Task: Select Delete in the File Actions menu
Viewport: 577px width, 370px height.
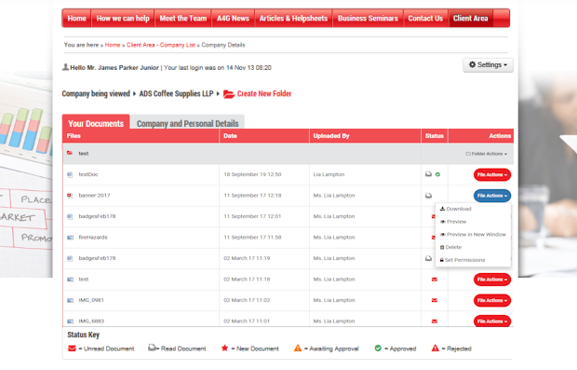Action: 450,247
